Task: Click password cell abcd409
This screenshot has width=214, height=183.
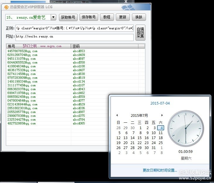Action: (79, 55)
